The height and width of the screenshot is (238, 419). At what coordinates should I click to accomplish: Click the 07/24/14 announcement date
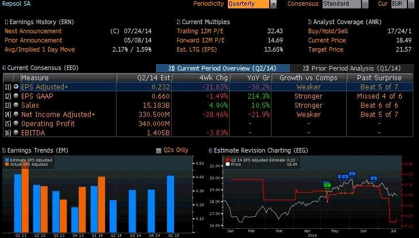click(138, 31)
